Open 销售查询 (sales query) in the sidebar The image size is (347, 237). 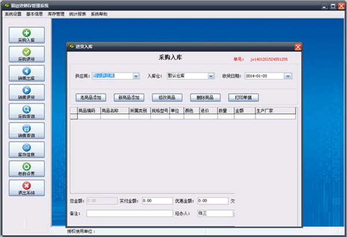[x=27, y=131]
